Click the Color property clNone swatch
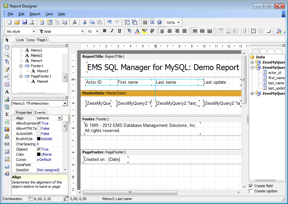The width and height of the screenshot is (288, 204). coord(39,154)
